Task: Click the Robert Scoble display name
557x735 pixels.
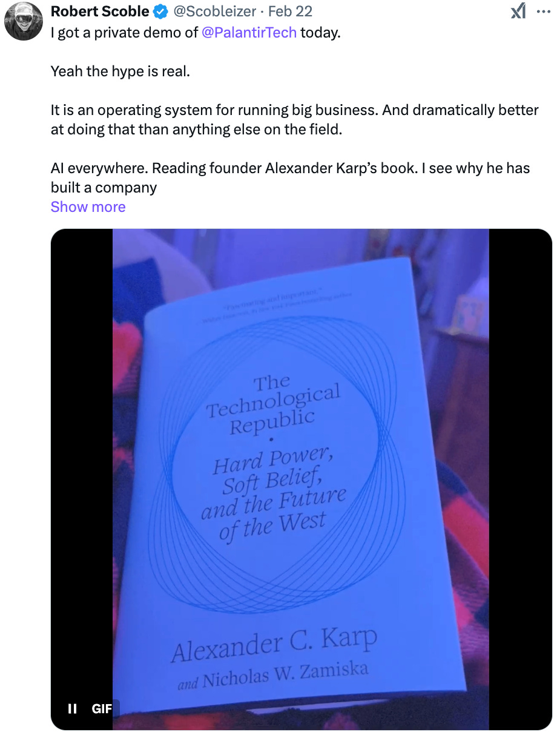Action: pyautogui.click(x=100, y=11)
